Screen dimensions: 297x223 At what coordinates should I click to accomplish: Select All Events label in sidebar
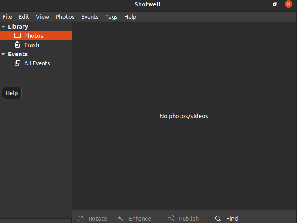point(37,63)
